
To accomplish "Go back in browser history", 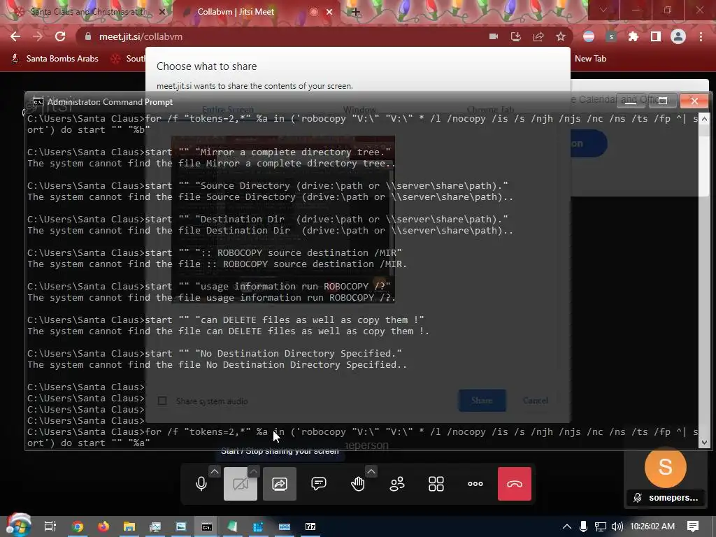I will (15, 36).
